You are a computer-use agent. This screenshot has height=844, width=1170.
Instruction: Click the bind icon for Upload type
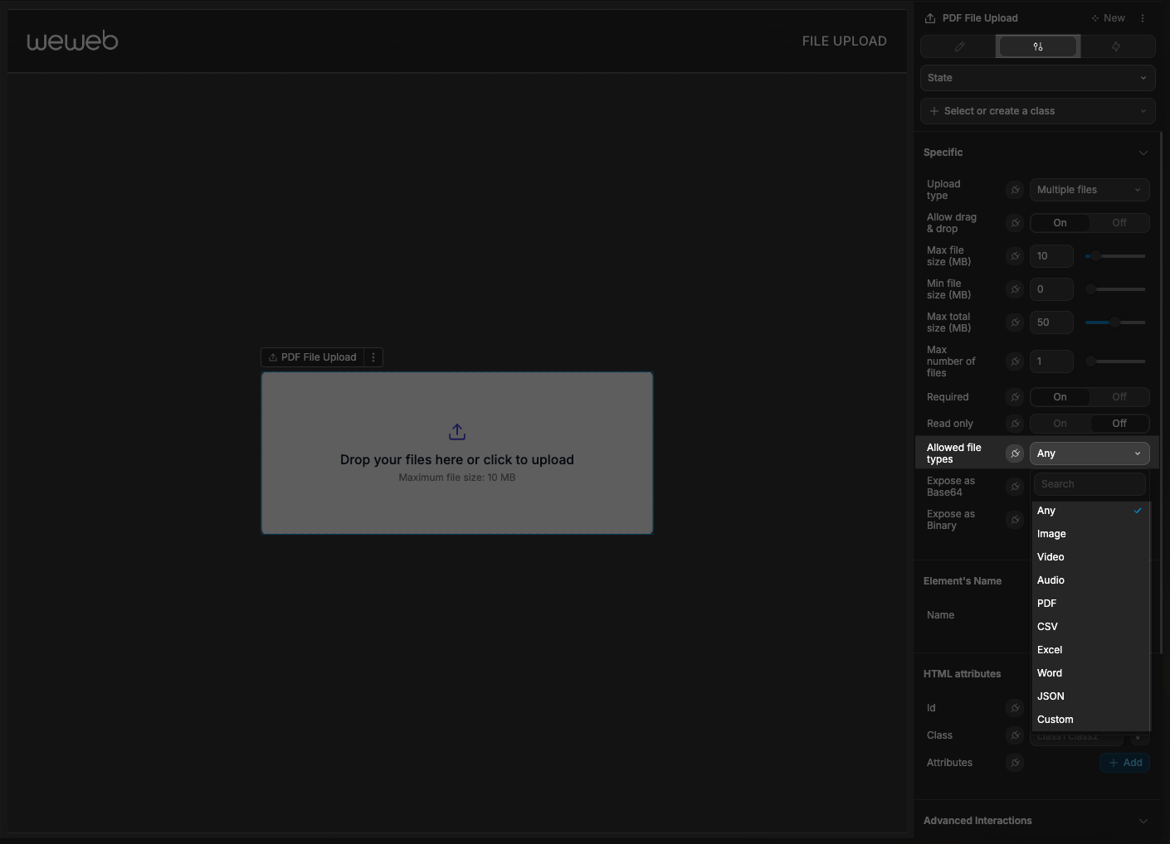coord(1015,190)
